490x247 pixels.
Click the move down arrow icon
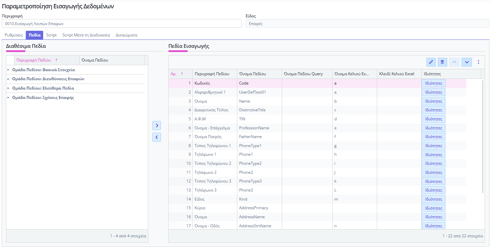pyautogui.click(x=467, y=62)
